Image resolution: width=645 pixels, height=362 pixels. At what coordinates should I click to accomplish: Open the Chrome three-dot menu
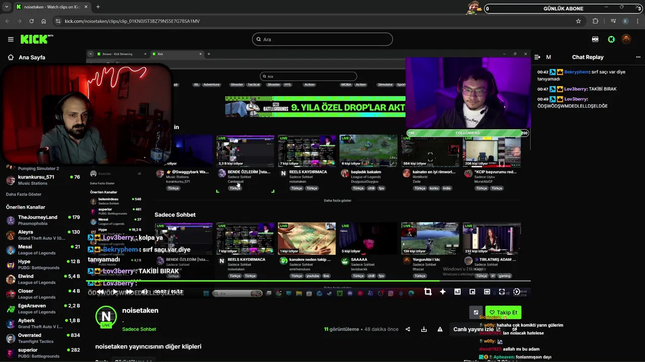638,21
